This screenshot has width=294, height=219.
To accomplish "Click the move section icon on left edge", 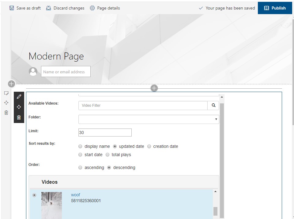I will click(6, 103).
